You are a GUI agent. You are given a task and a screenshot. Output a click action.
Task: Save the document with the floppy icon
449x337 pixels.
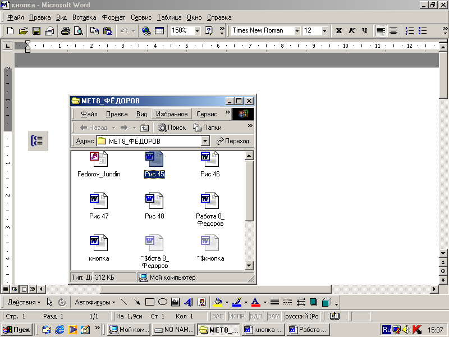(36, 31)
